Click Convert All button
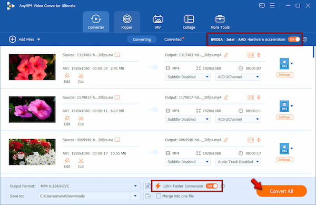316x205 pixels. pyautogui.click(x=281, y=191)
